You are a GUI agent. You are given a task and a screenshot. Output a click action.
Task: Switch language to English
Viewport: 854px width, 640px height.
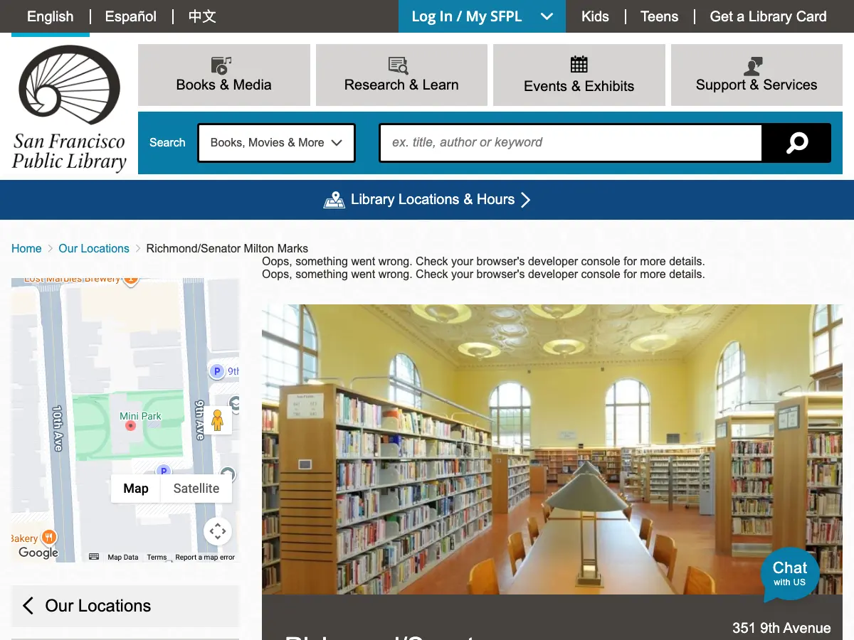[50, 16]
